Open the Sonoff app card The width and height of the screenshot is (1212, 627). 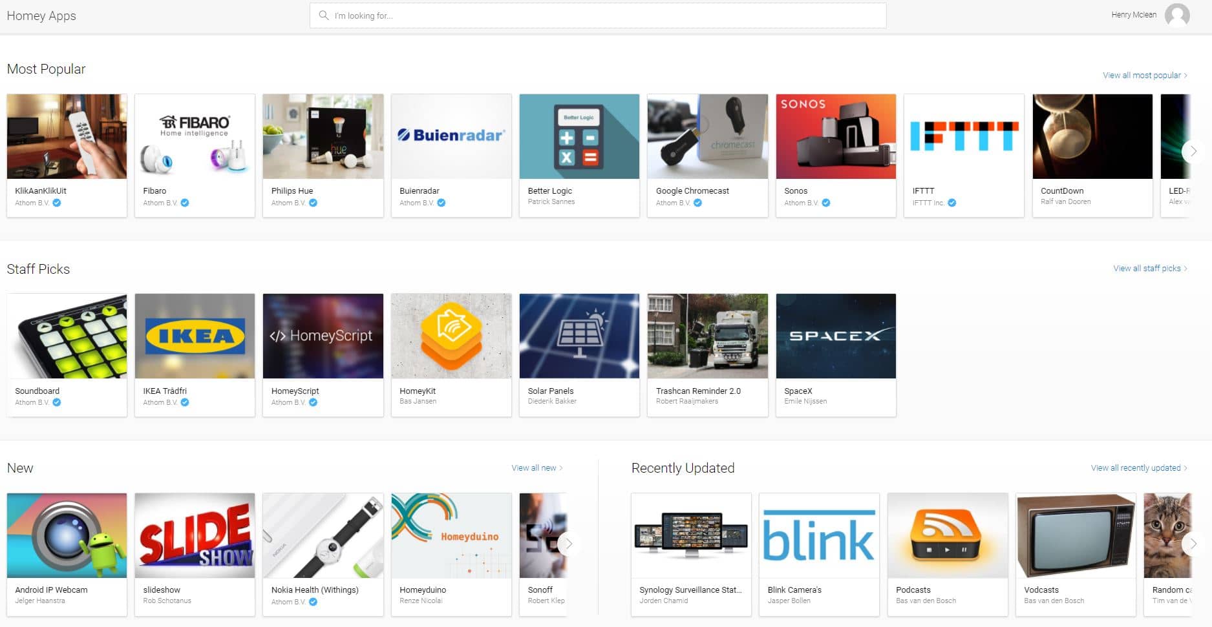coord(543,554)
